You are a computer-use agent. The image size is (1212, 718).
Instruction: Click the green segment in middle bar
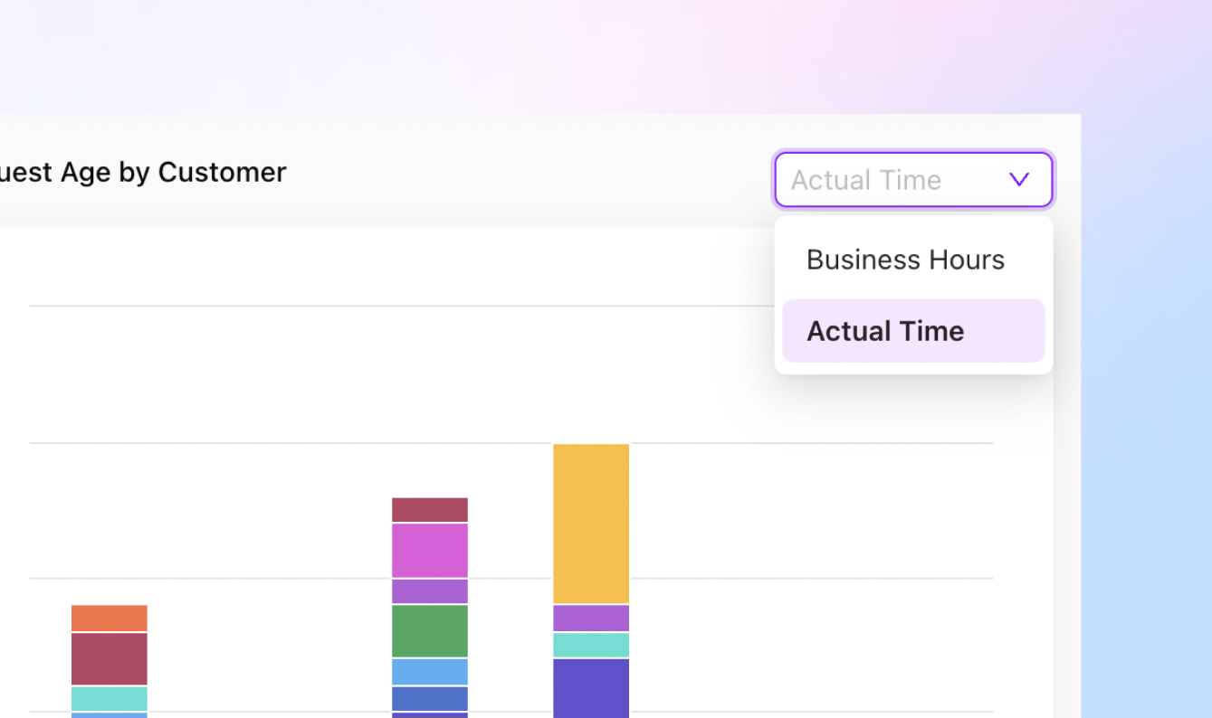tap(430, 631)
